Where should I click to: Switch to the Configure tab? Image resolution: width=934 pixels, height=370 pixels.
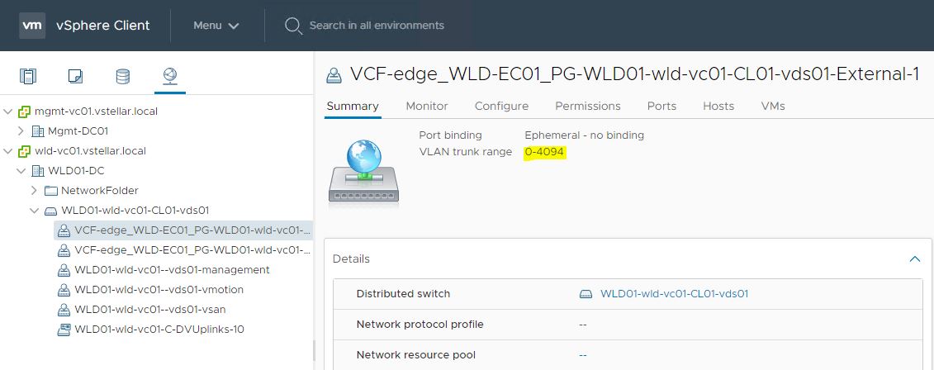(x=501, y=106)
